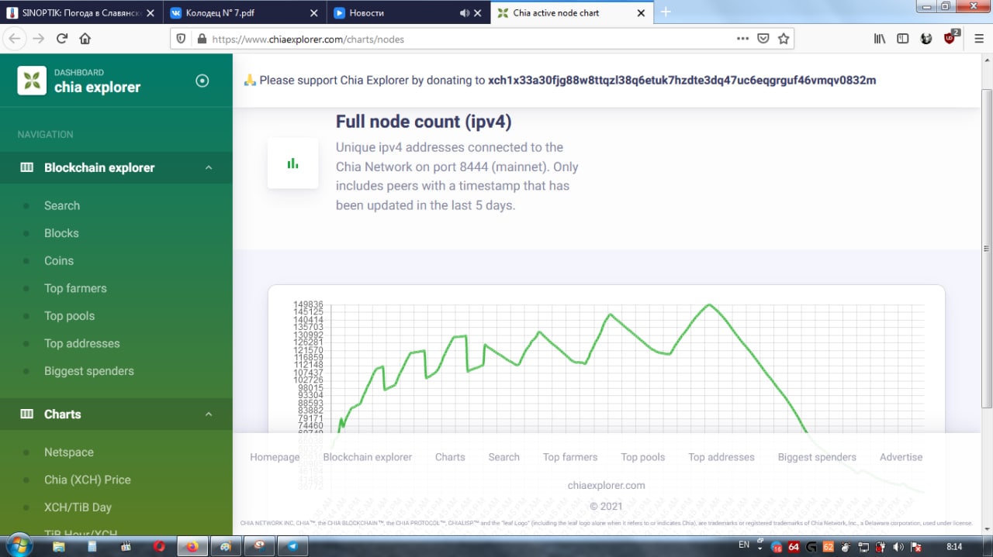The width and height of the screenshot is (993, 557).
Task: Open the Firefox hamburger menu
Action: pyautogui.click(x=979, y=39)
